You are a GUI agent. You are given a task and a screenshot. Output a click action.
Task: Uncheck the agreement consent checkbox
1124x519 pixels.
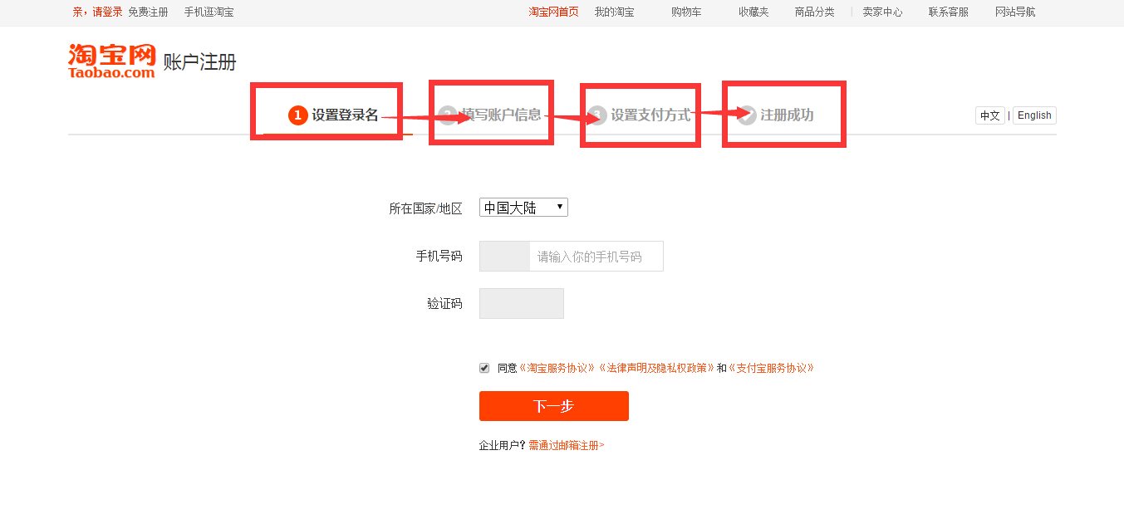(483, 367)
